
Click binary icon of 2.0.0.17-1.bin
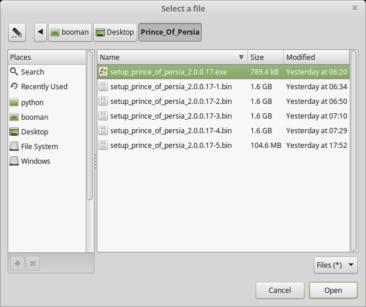103,86
